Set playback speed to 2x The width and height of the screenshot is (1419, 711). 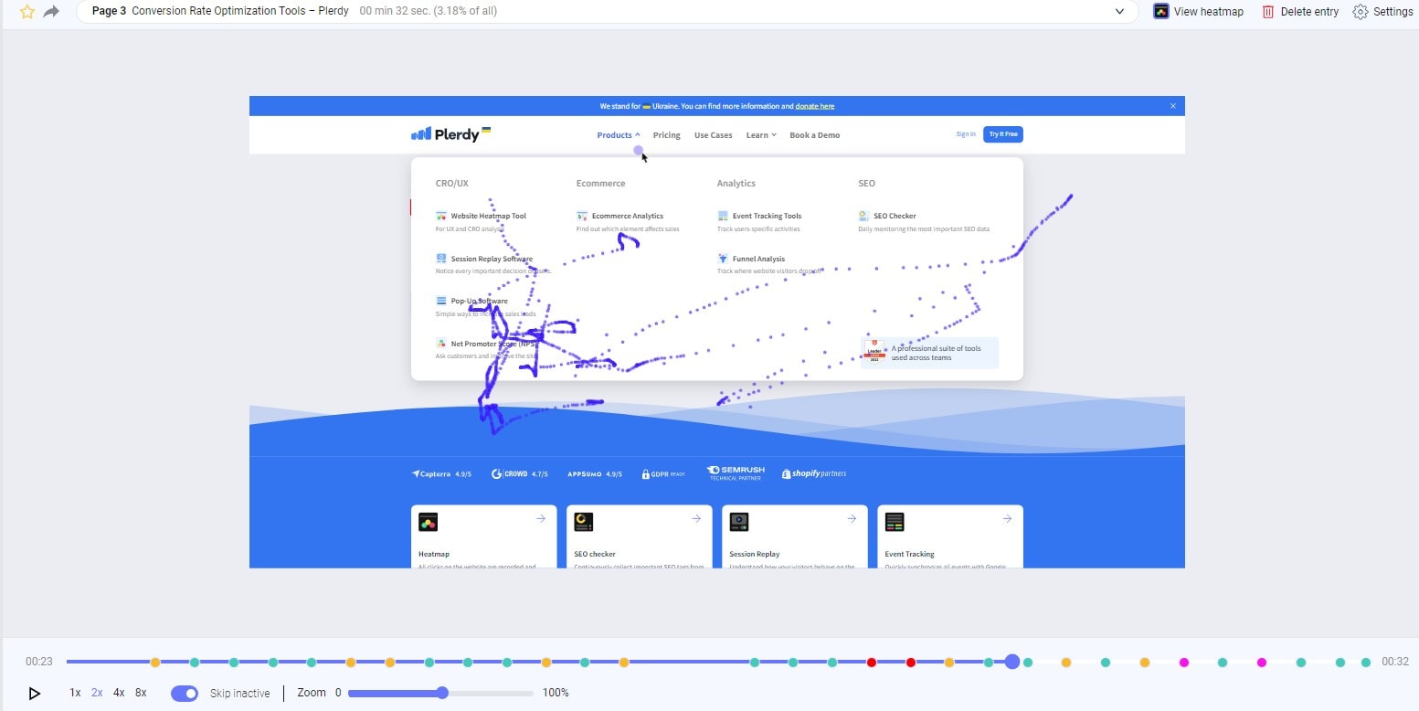[97, 693]
